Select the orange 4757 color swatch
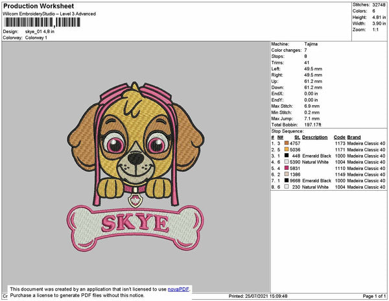This screenshot has width=389, height=301. (287, 143)
